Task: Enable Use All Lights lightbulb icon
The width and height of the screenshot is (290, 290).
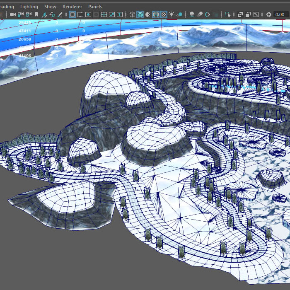Action: tap(172, 15)
